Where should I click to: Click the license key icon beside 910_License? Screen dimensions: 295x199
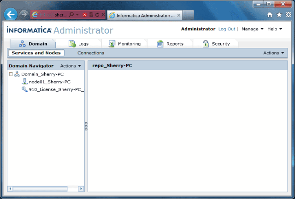pos(24,89)
